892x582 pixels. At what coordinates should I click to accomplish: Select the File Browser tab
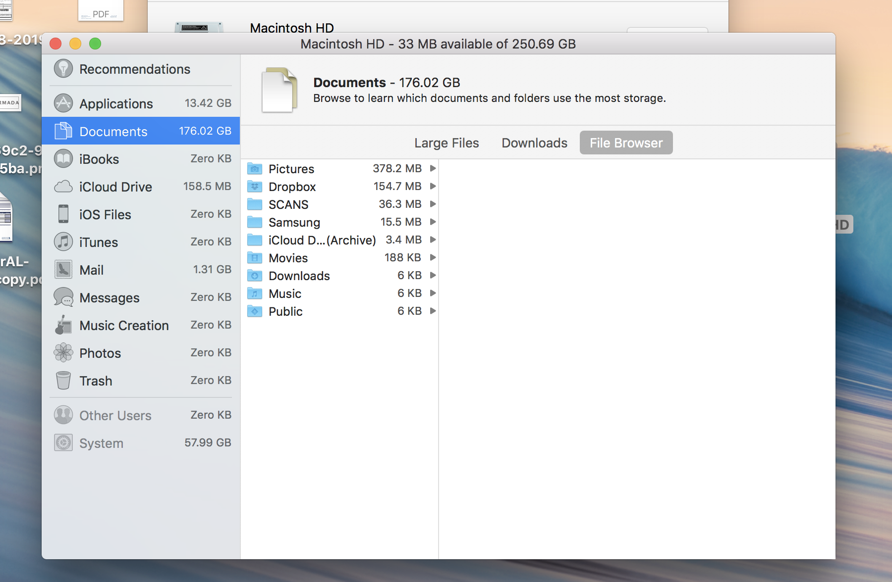click(626, 143)
